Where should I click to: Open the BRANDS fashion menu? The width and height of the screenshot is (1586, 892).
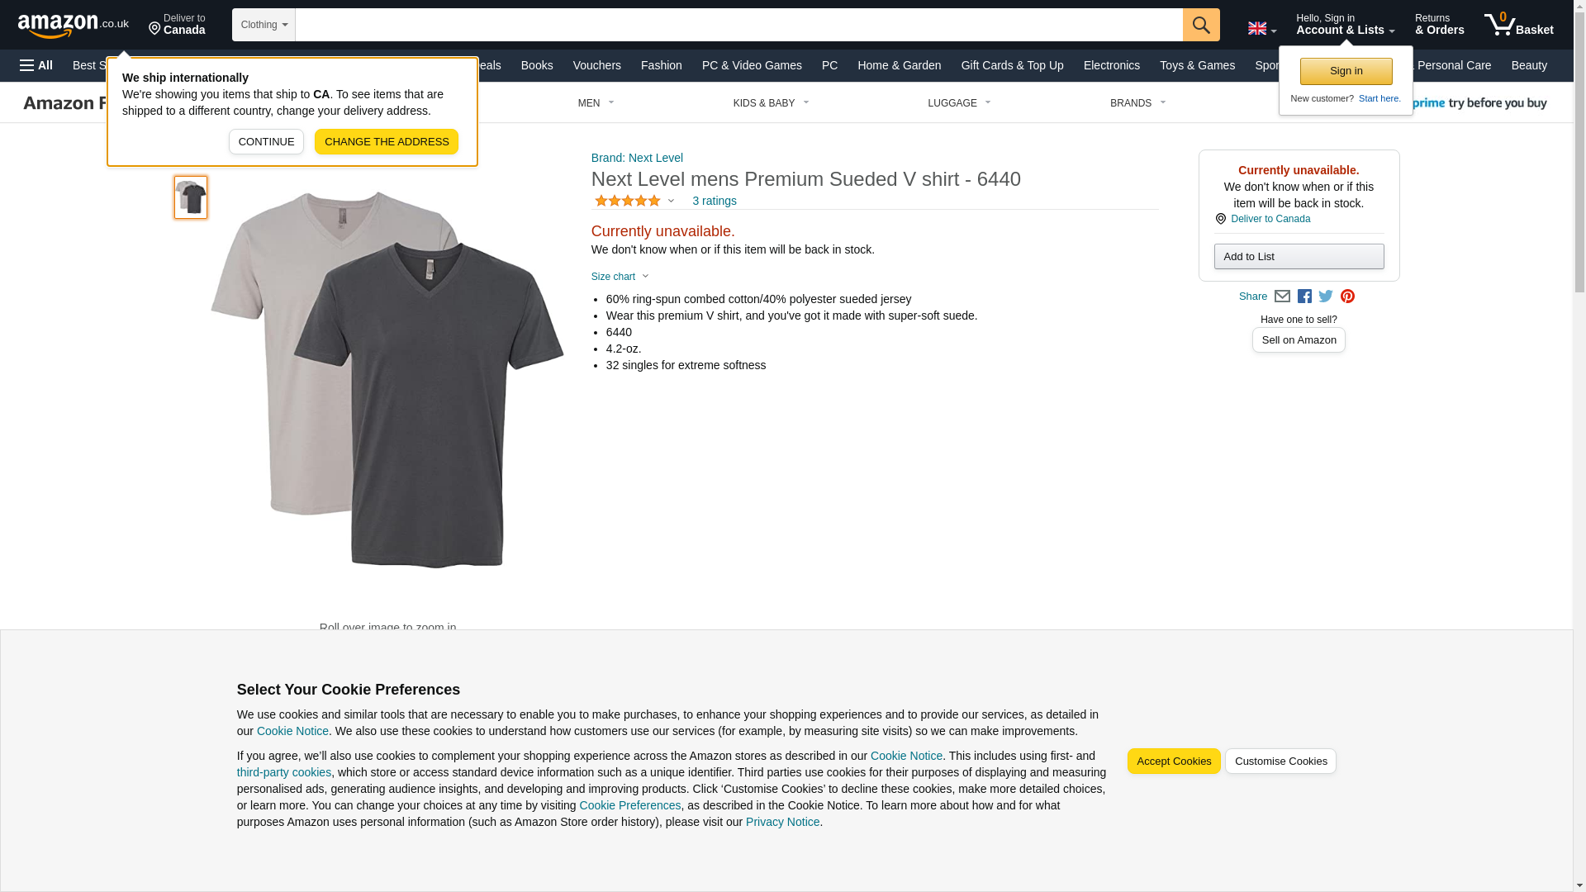pyautogui.click(x=1137, y=103)
